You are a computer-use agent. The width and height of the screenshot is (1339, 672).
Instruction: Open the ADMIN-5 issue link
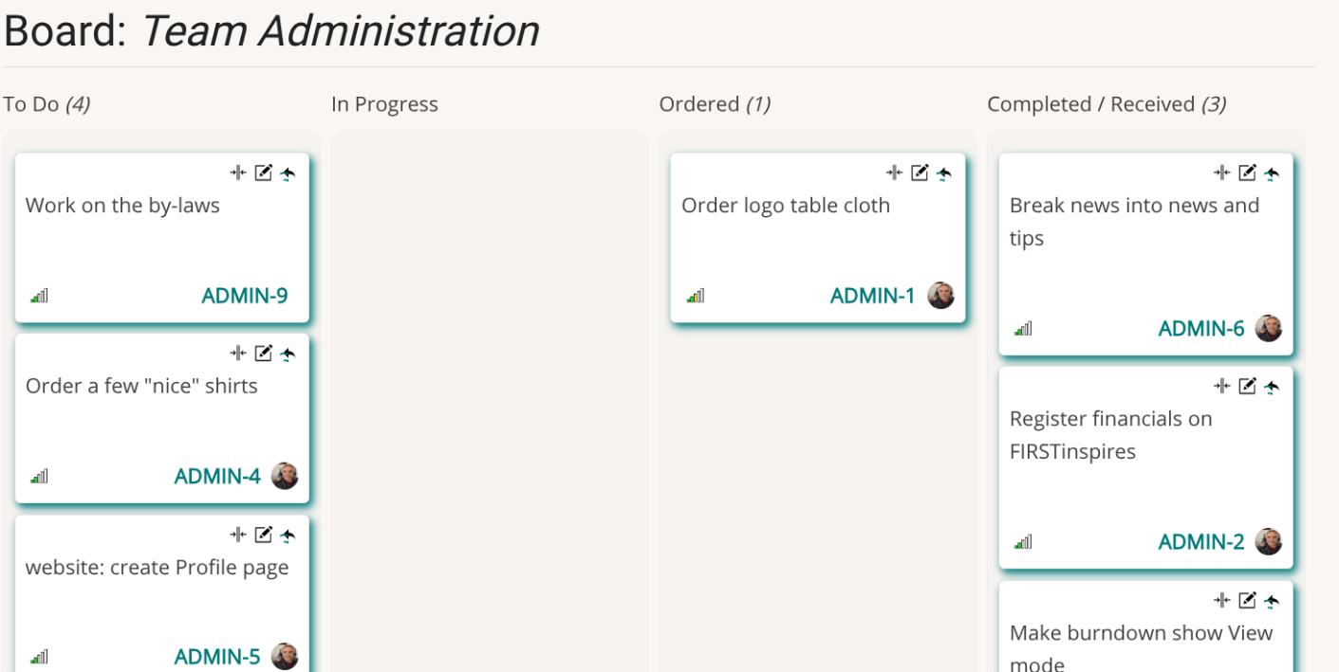tap(217, 657)
